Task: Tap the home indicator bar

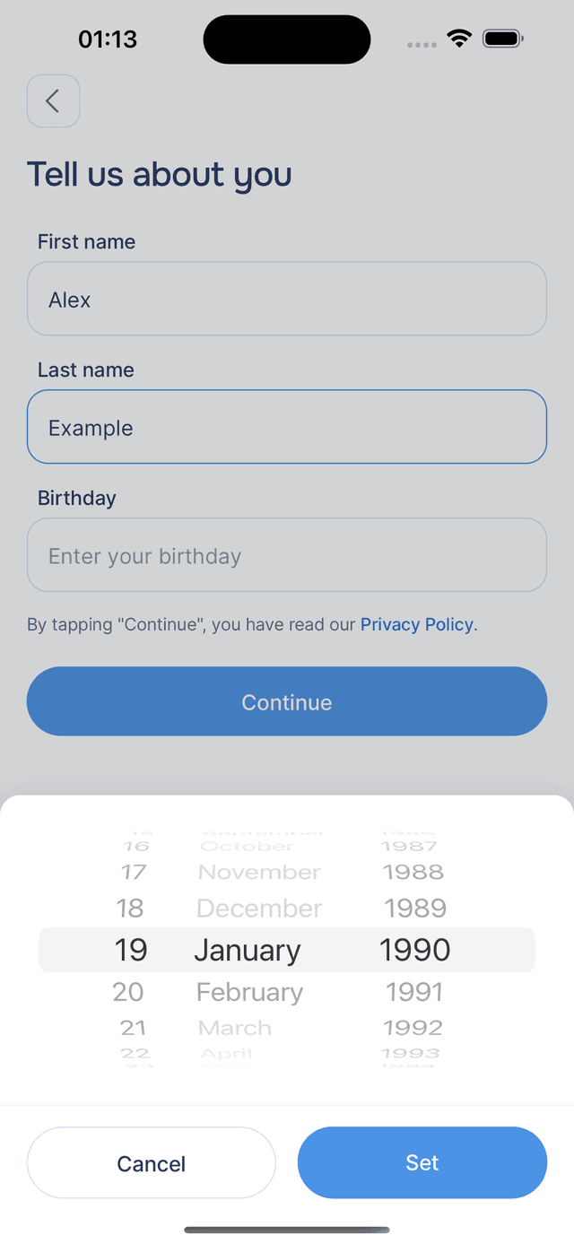Action: (287, 1230)
